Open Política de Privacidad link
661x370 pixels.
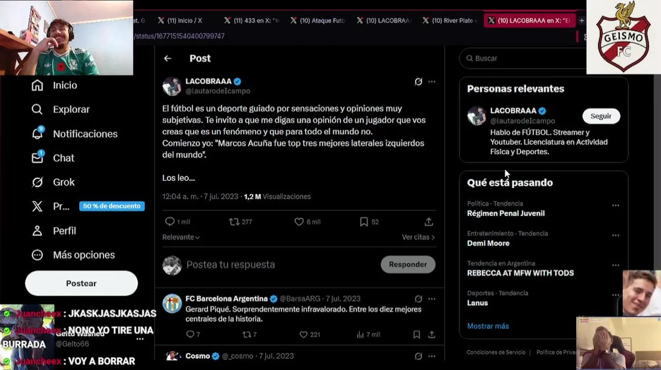[x=556, y=353]
